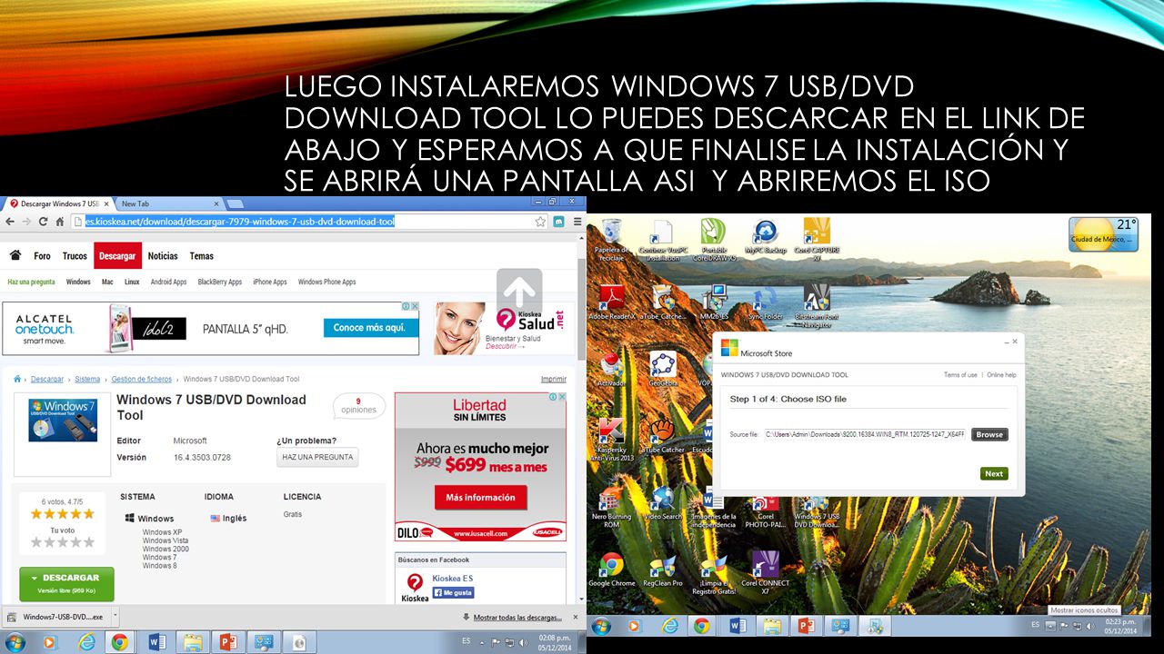Select the red Descargar nav tab
Screen dimensions: 1164x654
point(117,256)
